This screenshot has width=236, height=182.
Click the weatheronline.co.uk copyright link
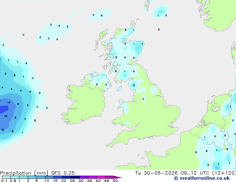202,178
